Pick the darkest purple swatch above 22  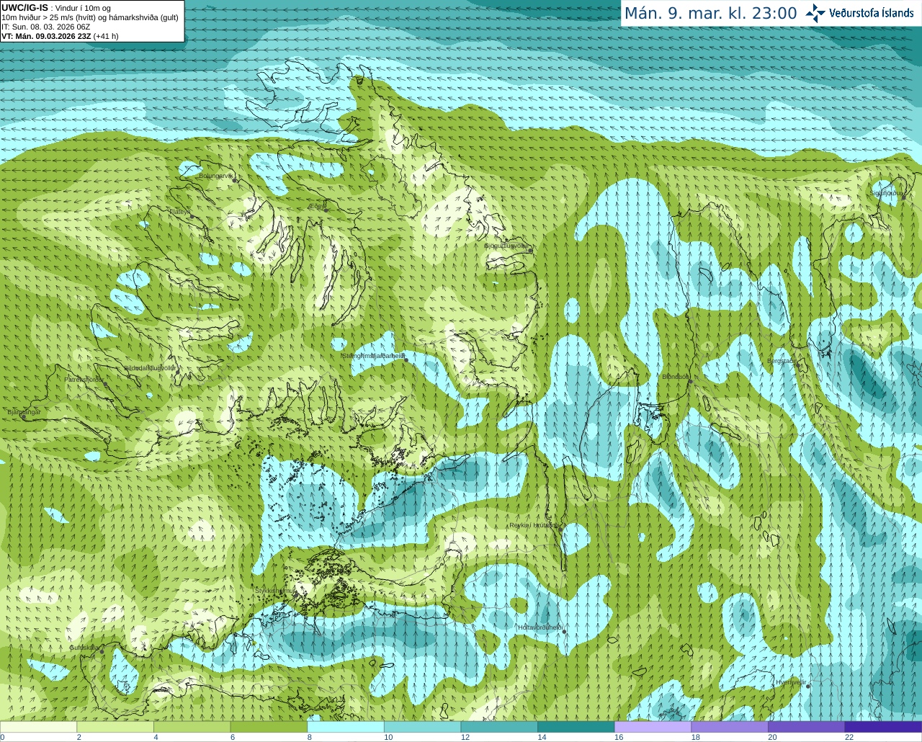883,727
